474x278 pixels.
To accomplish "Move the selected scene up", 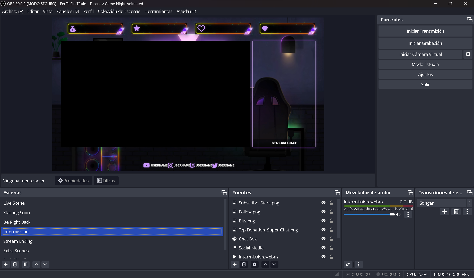I will coord(36,264).
